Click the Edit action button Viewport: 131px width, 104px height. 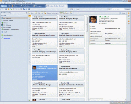pyautogui.click(x=38, y=13)
